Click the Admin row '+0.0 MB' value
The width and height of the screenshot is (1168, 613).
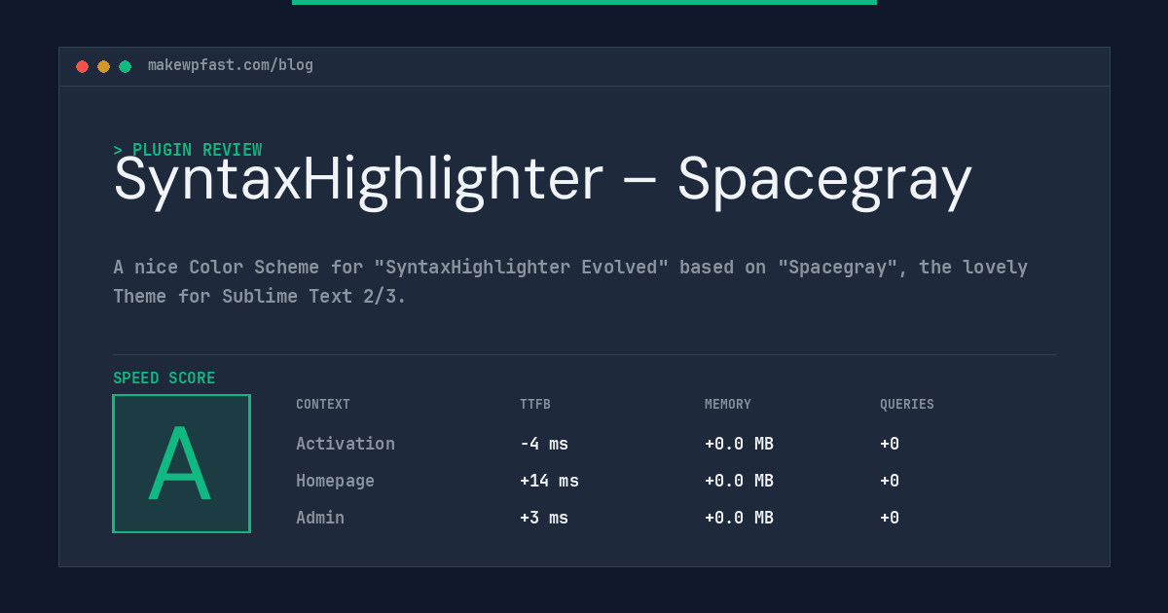[739, 518]
